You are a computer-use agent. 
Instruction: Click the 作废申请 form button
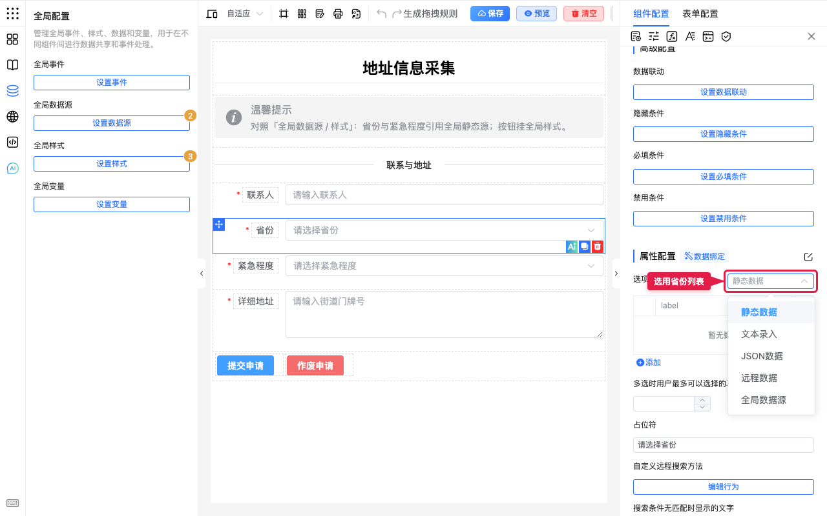(x=315, y=366)
